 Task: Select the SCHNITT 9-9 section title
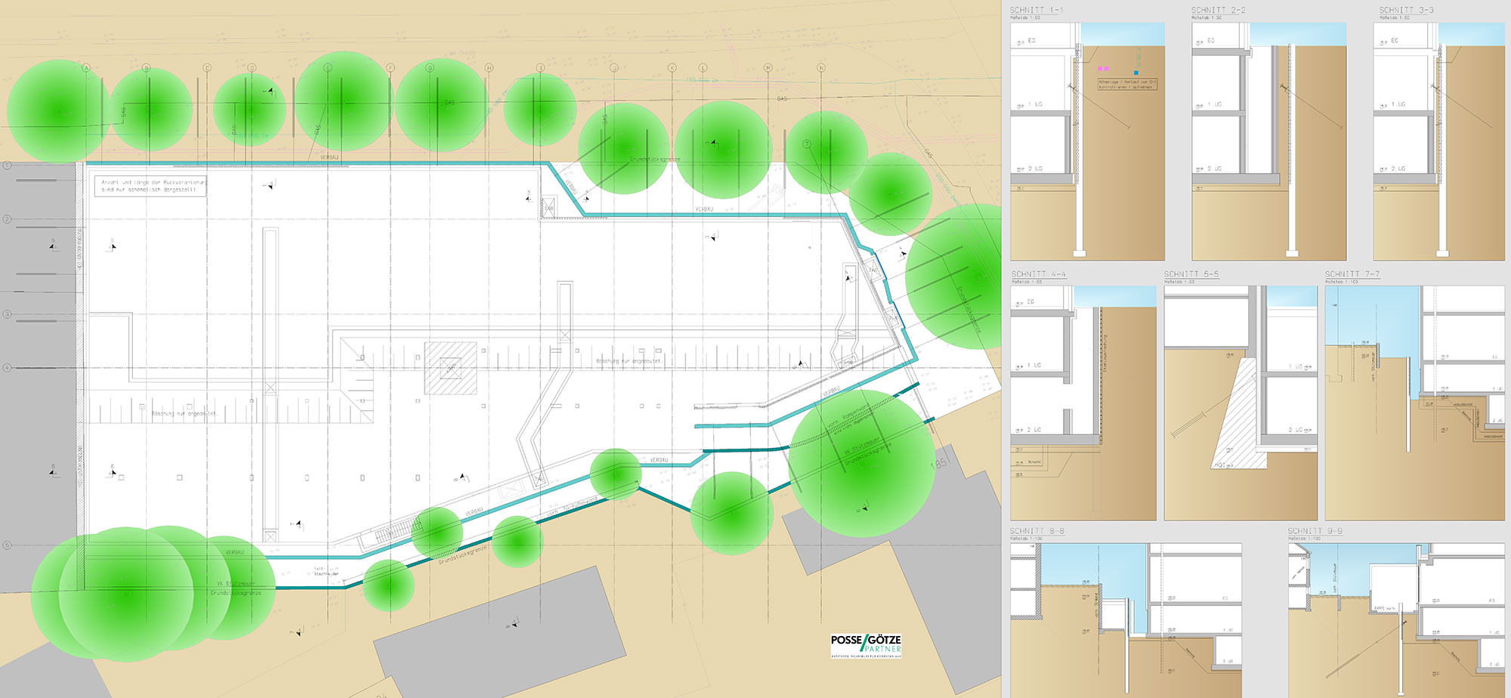[x=1315, y=531]
